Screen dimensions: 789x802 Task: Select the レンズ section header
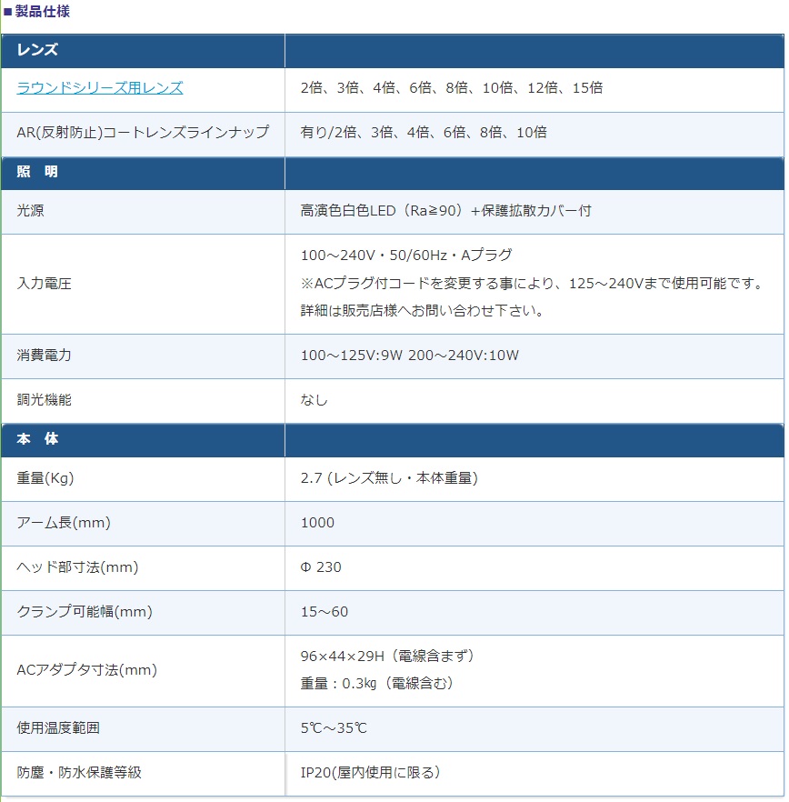coord(37,50)
